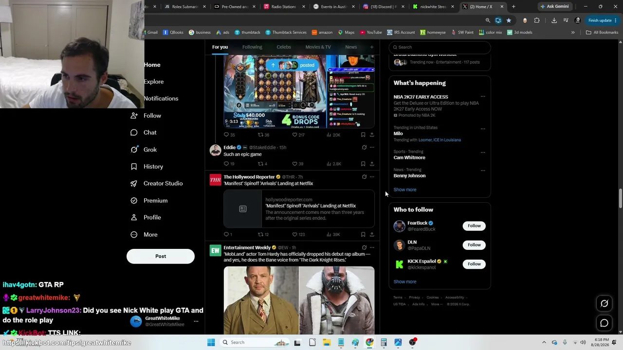Like the Stake stream post, 217 likes

point(298,135)
